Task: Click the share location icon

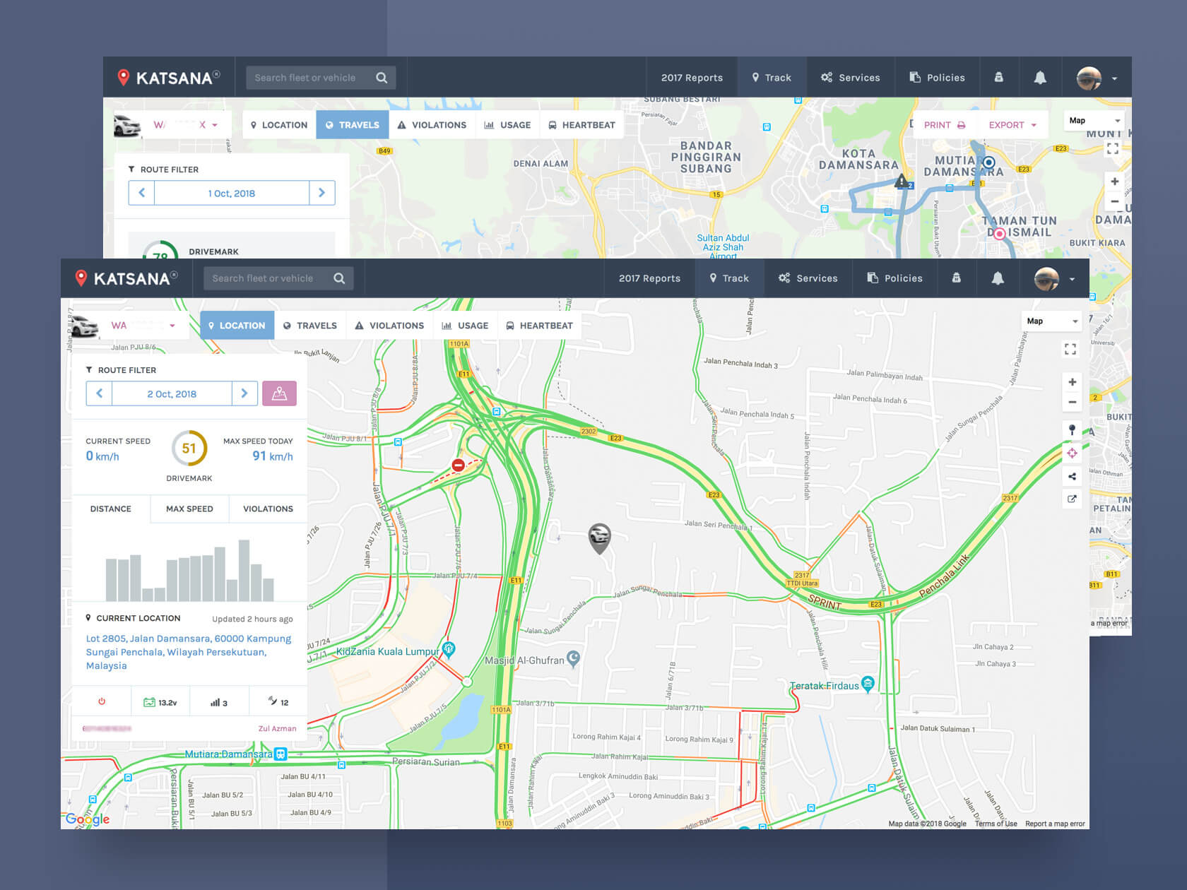Action: (1072, 476)
